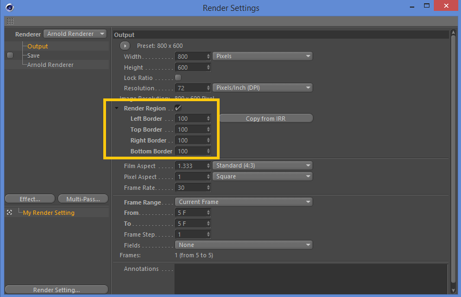The height and width of the screenshot is (297, 461).
Task: Close the Render Settings window
Action: [x=446, y=5]
